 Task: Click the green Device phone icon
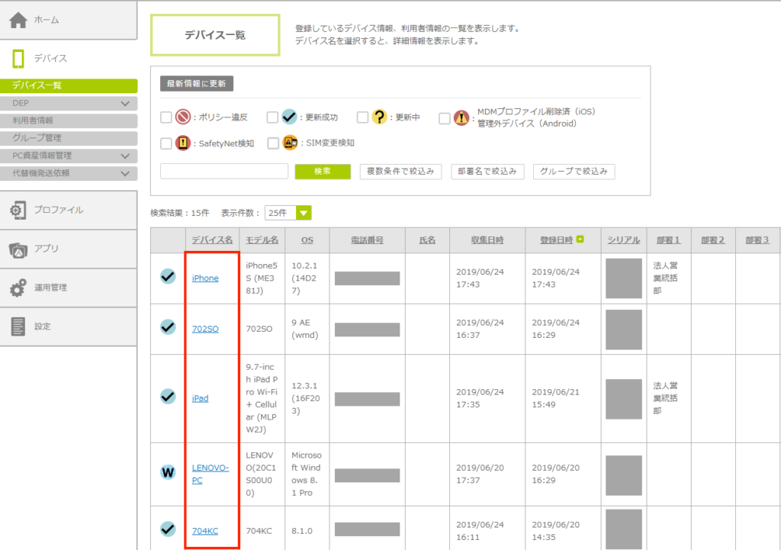point(19,59)
